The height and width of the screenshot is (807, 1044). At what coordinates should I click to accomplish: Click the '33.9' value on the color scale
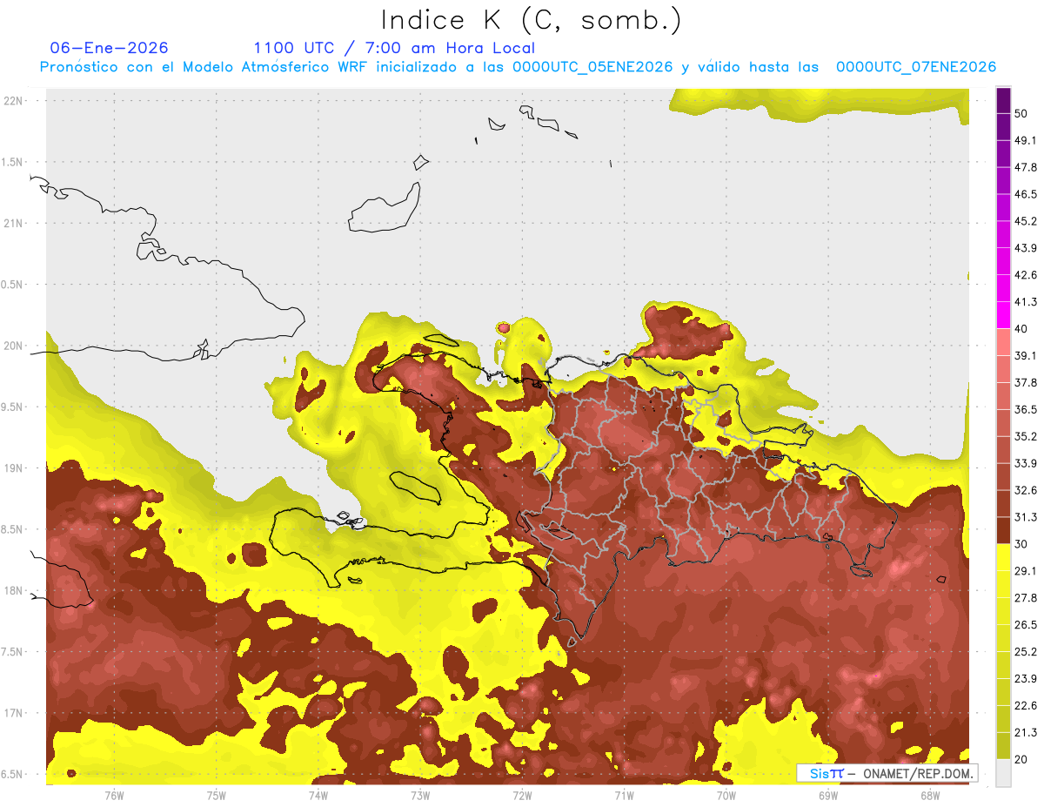[1026, 463]
